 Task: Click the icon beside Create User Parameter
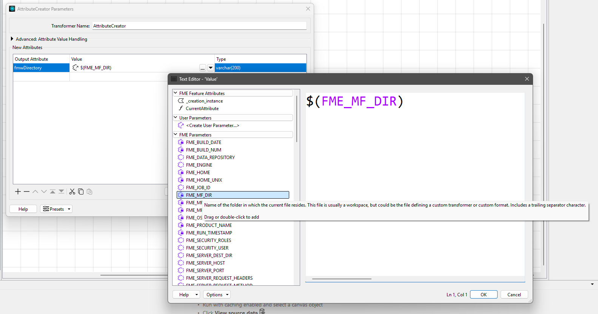coord(181,125)
